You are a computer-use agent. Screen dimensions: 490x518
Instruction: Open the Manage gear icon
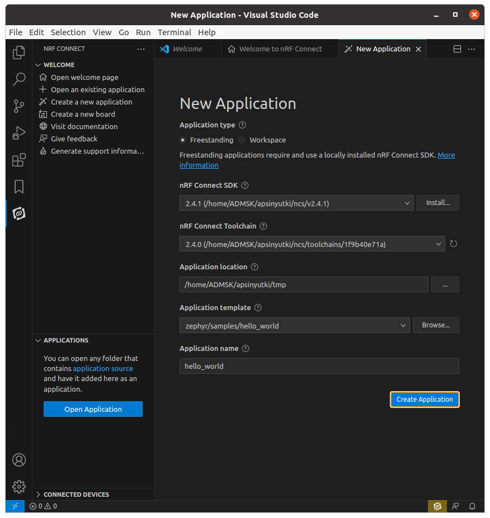(19, 487)
